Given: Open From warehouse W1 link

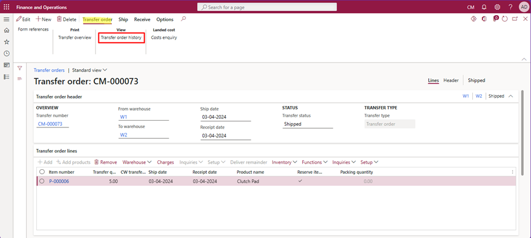Looking at the screenshot, I should pyautogui.click(x=124, y=117).
